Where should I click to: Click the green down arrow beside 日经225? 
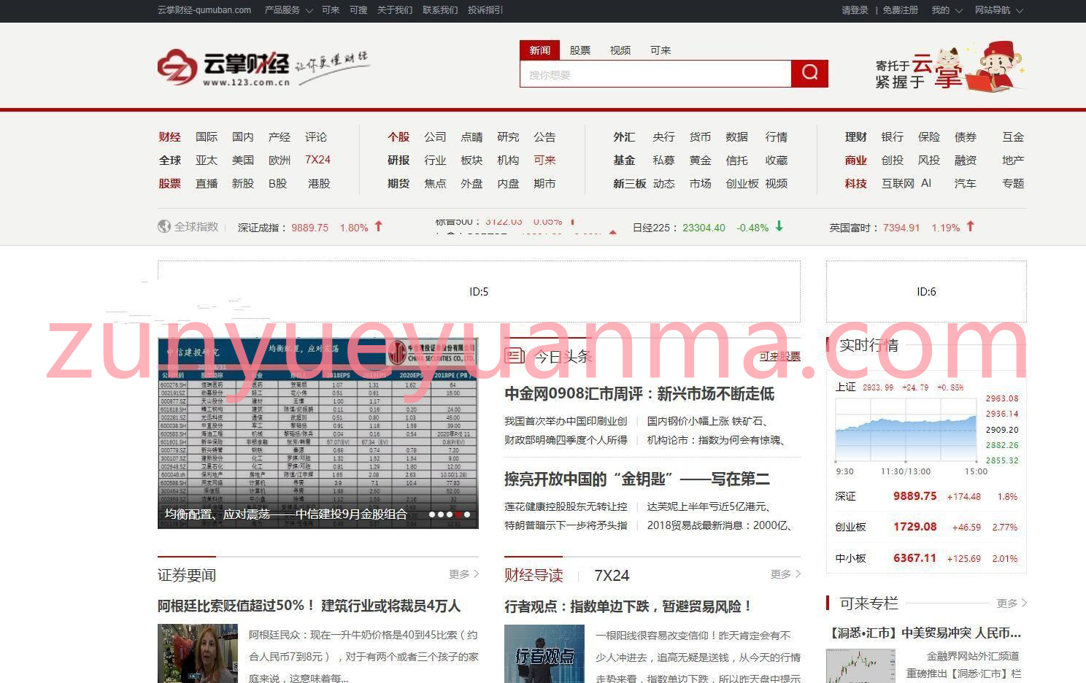[779, 226]
